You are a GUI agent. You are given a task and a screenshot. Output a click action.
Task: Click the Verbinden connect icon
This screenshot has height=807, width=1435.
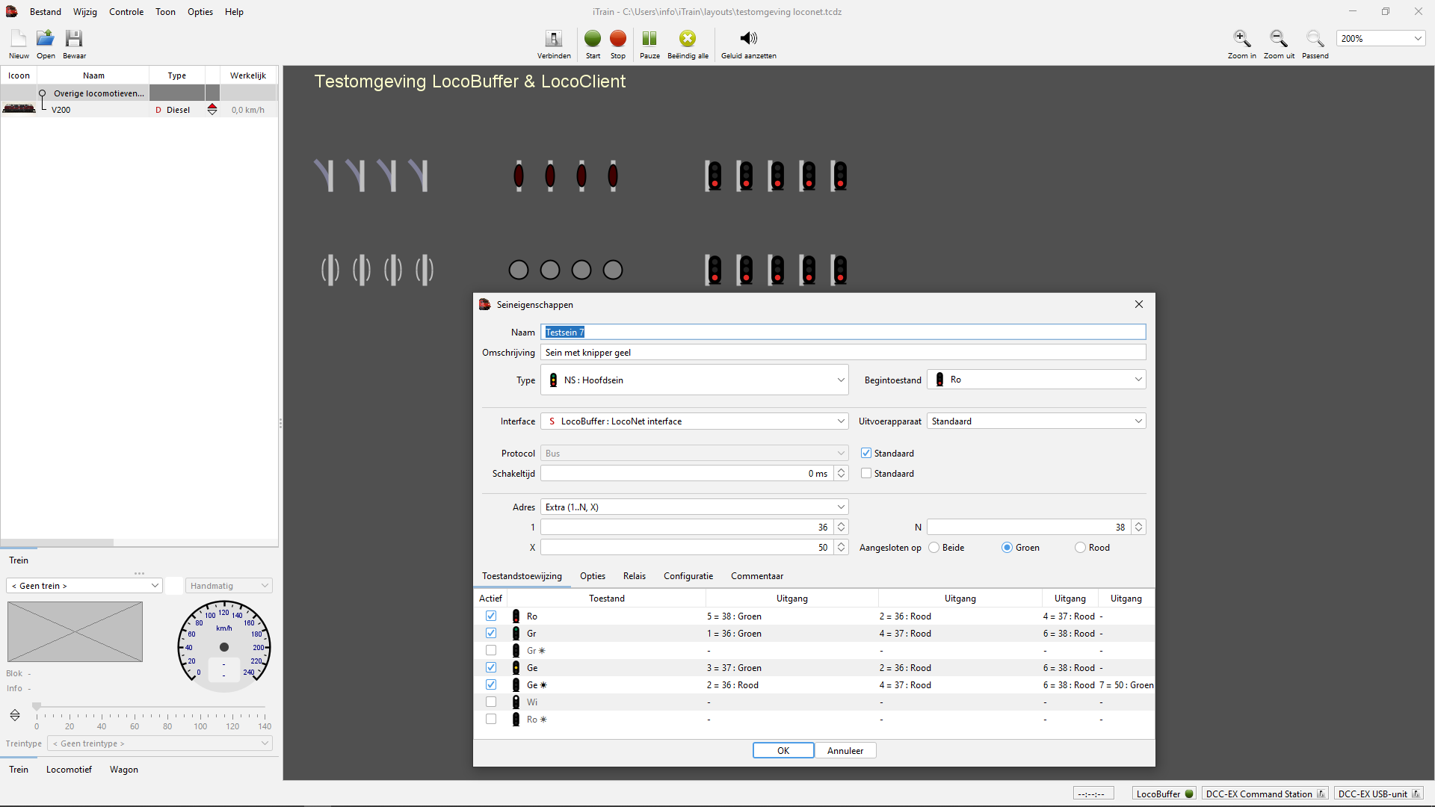pos(553,39)
